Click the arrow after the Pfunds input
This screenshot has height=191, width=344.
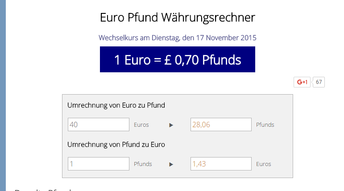pos(171,164)
